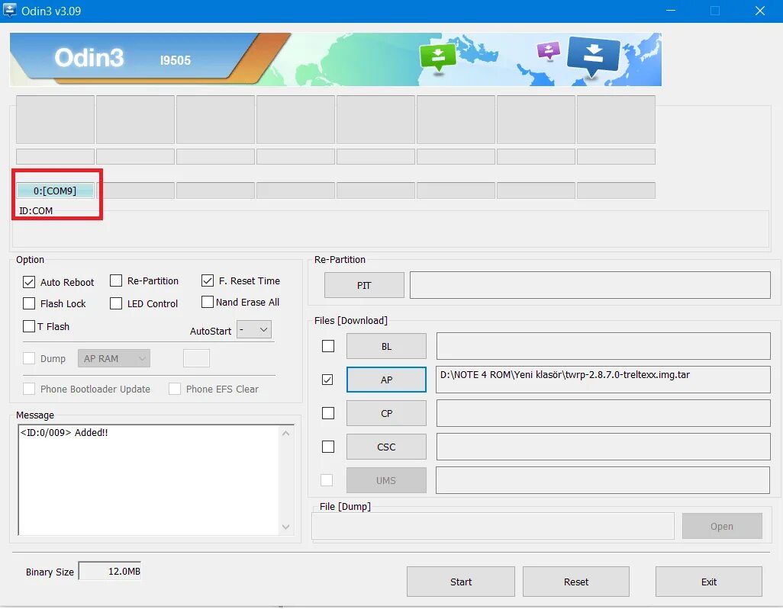This screenshot has width=783, height=609.
Task: Click the CSC file button
Action: pyautogui.click(x=386, y=447)
